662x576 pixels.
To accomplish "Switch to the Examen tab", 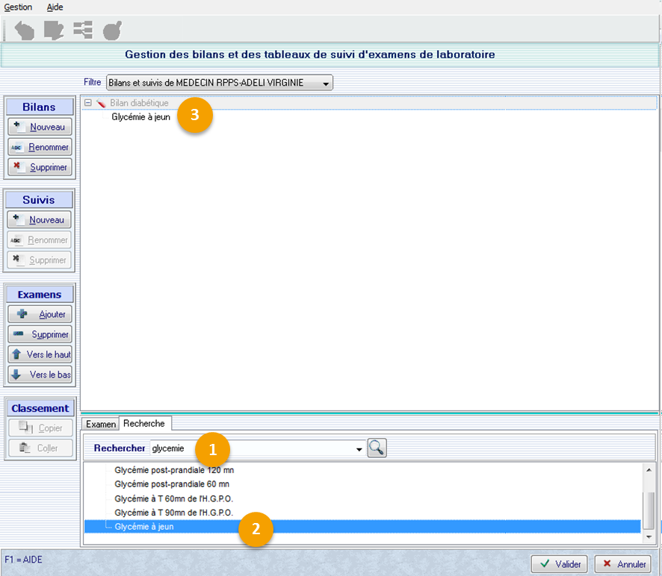I will click(x=101, y=424).
